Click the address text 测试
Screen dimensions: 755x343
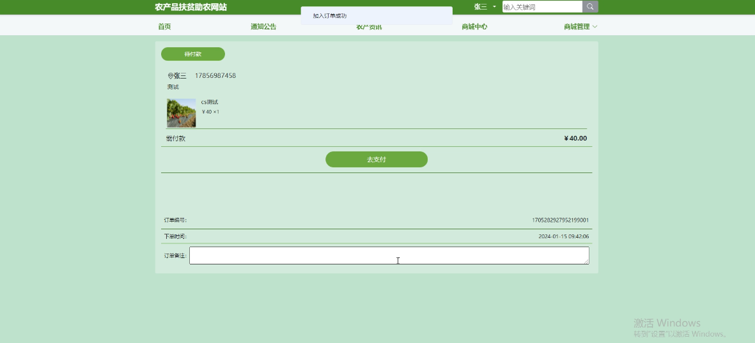[173, 87]
